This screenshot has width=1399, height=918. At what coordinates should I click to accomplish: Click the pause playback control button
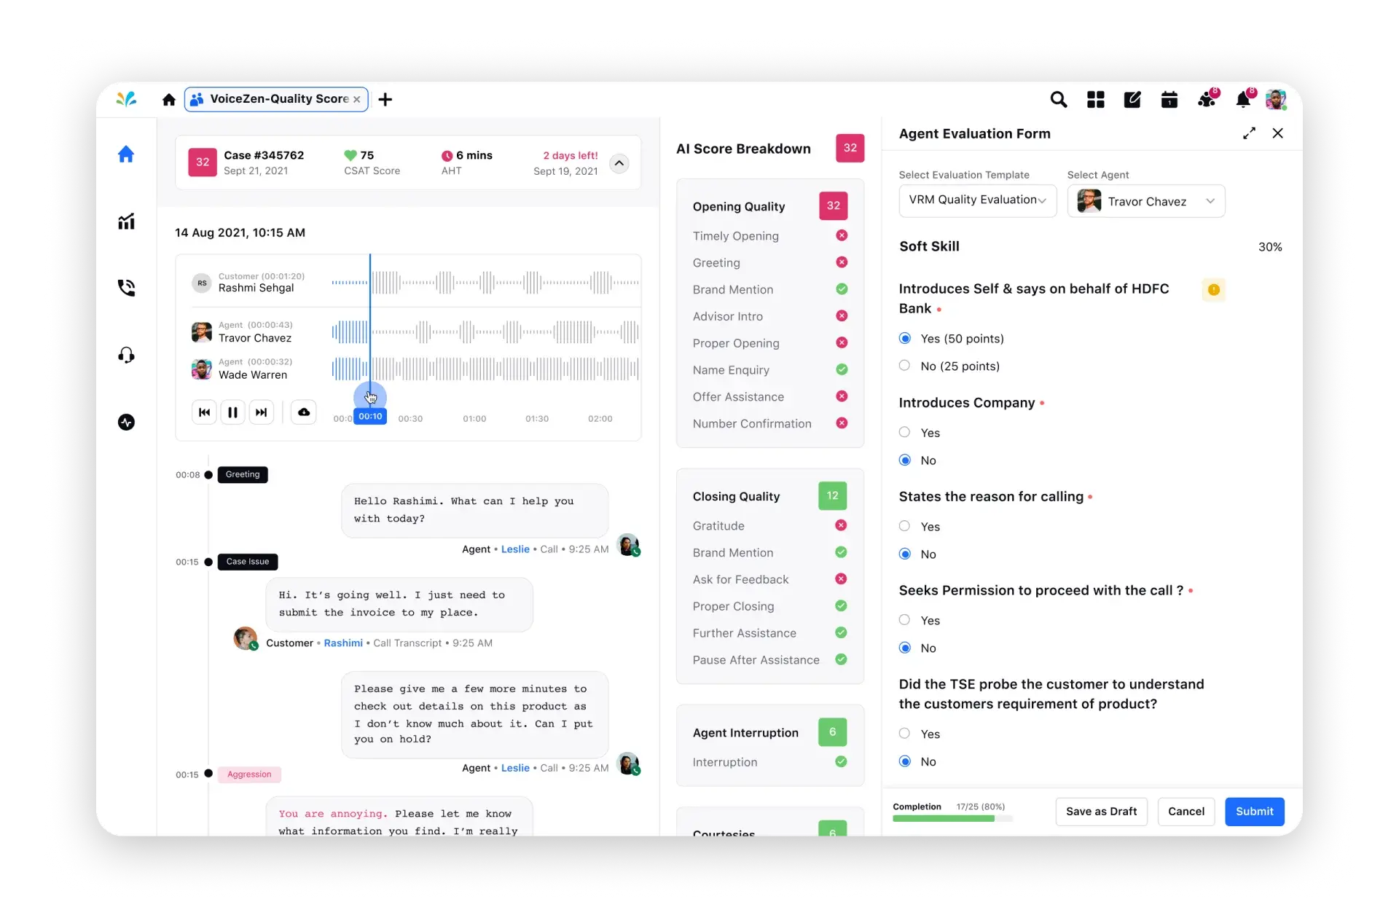(x=232, y=412)
